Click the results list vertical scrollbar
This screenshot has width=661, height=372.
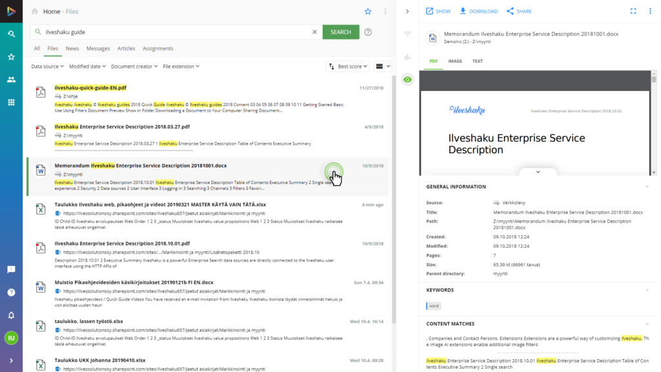394,200
